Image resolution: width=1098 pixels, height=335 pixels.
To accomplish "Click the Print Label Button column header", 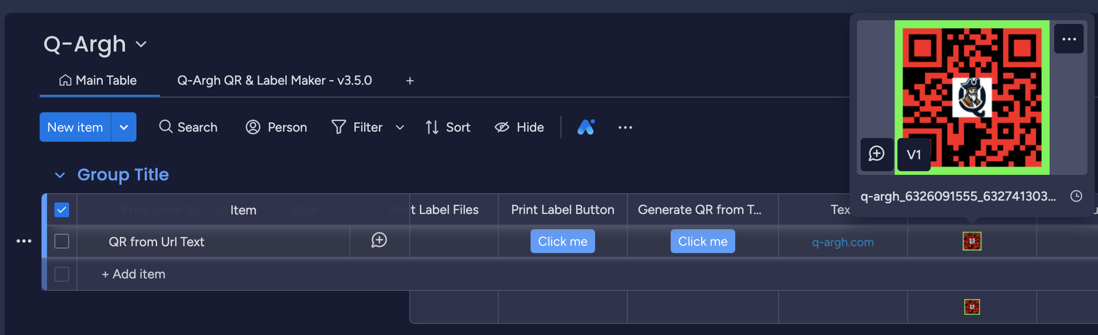I will coord(563,210).
